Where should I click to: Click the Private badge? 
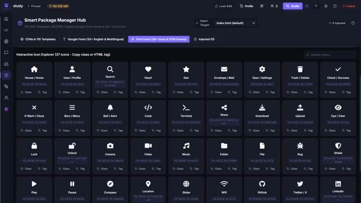tap(34, 6)
